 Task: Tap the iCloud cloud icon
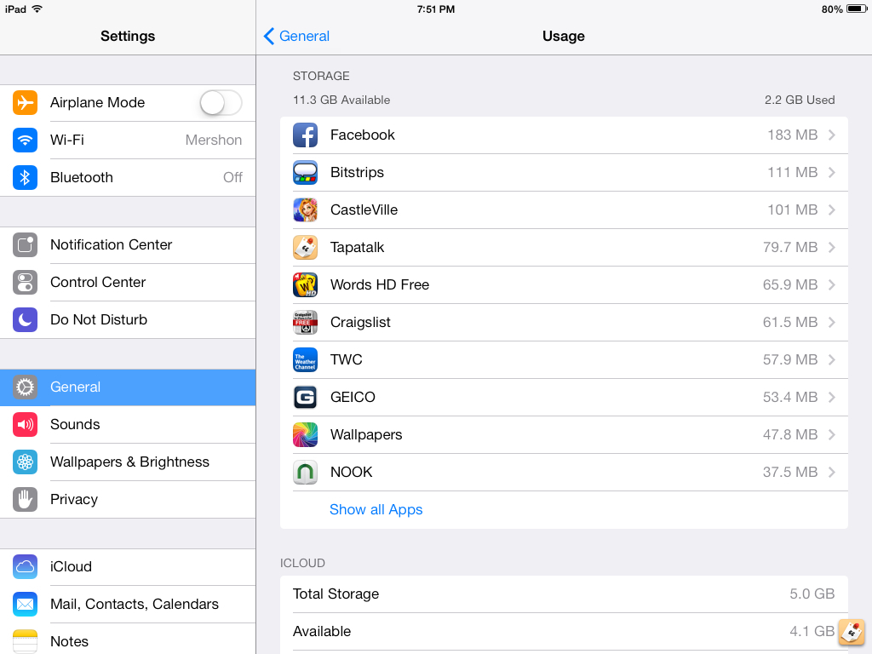(x=25, y=566)
